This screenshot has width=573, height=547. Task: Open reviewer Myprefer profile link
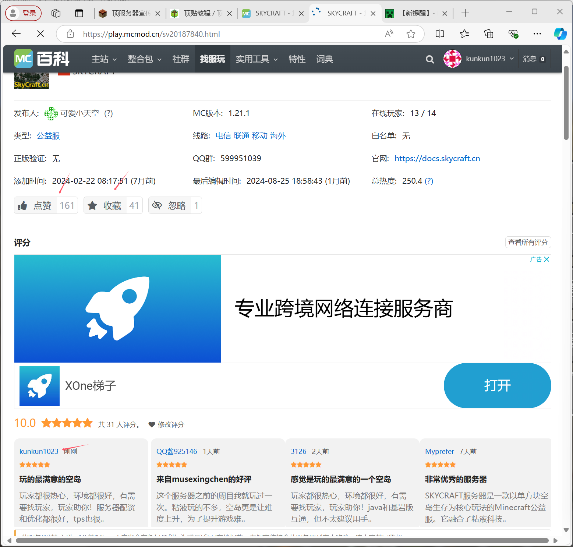click(x=440, y=451)
